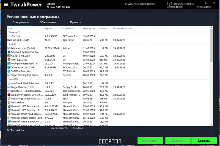Viewport: 220px width, 146px height.
Task: Click the CCleaner program icon
Action: tap(9, 67)
